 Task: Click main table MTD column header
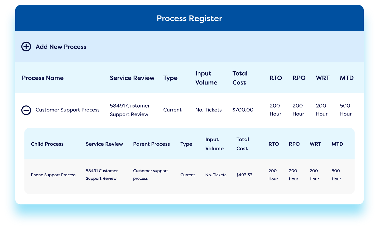pyautogui.click(x=347, y=78)
